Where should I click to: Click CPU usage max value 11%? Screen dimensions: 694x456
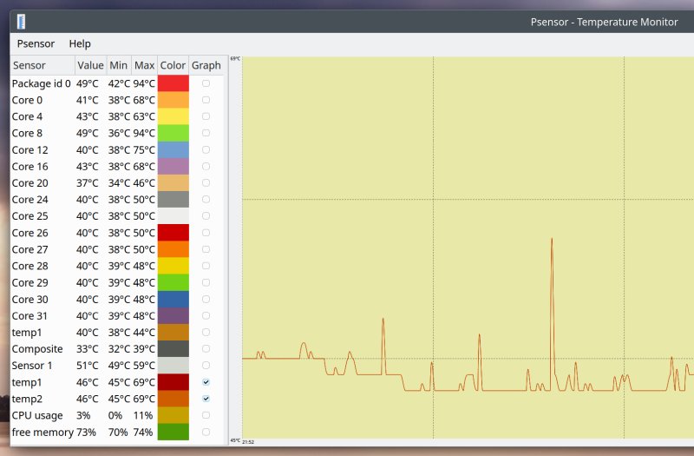(x=143, y=415)
